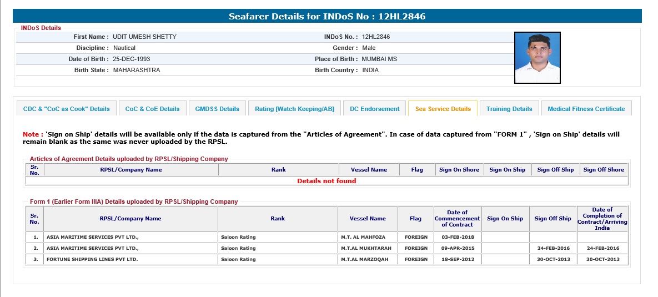The width and height of the screenshot is (658, 297).
Task: Click the Seafarer Details title header bar
Action: point(327,16)
